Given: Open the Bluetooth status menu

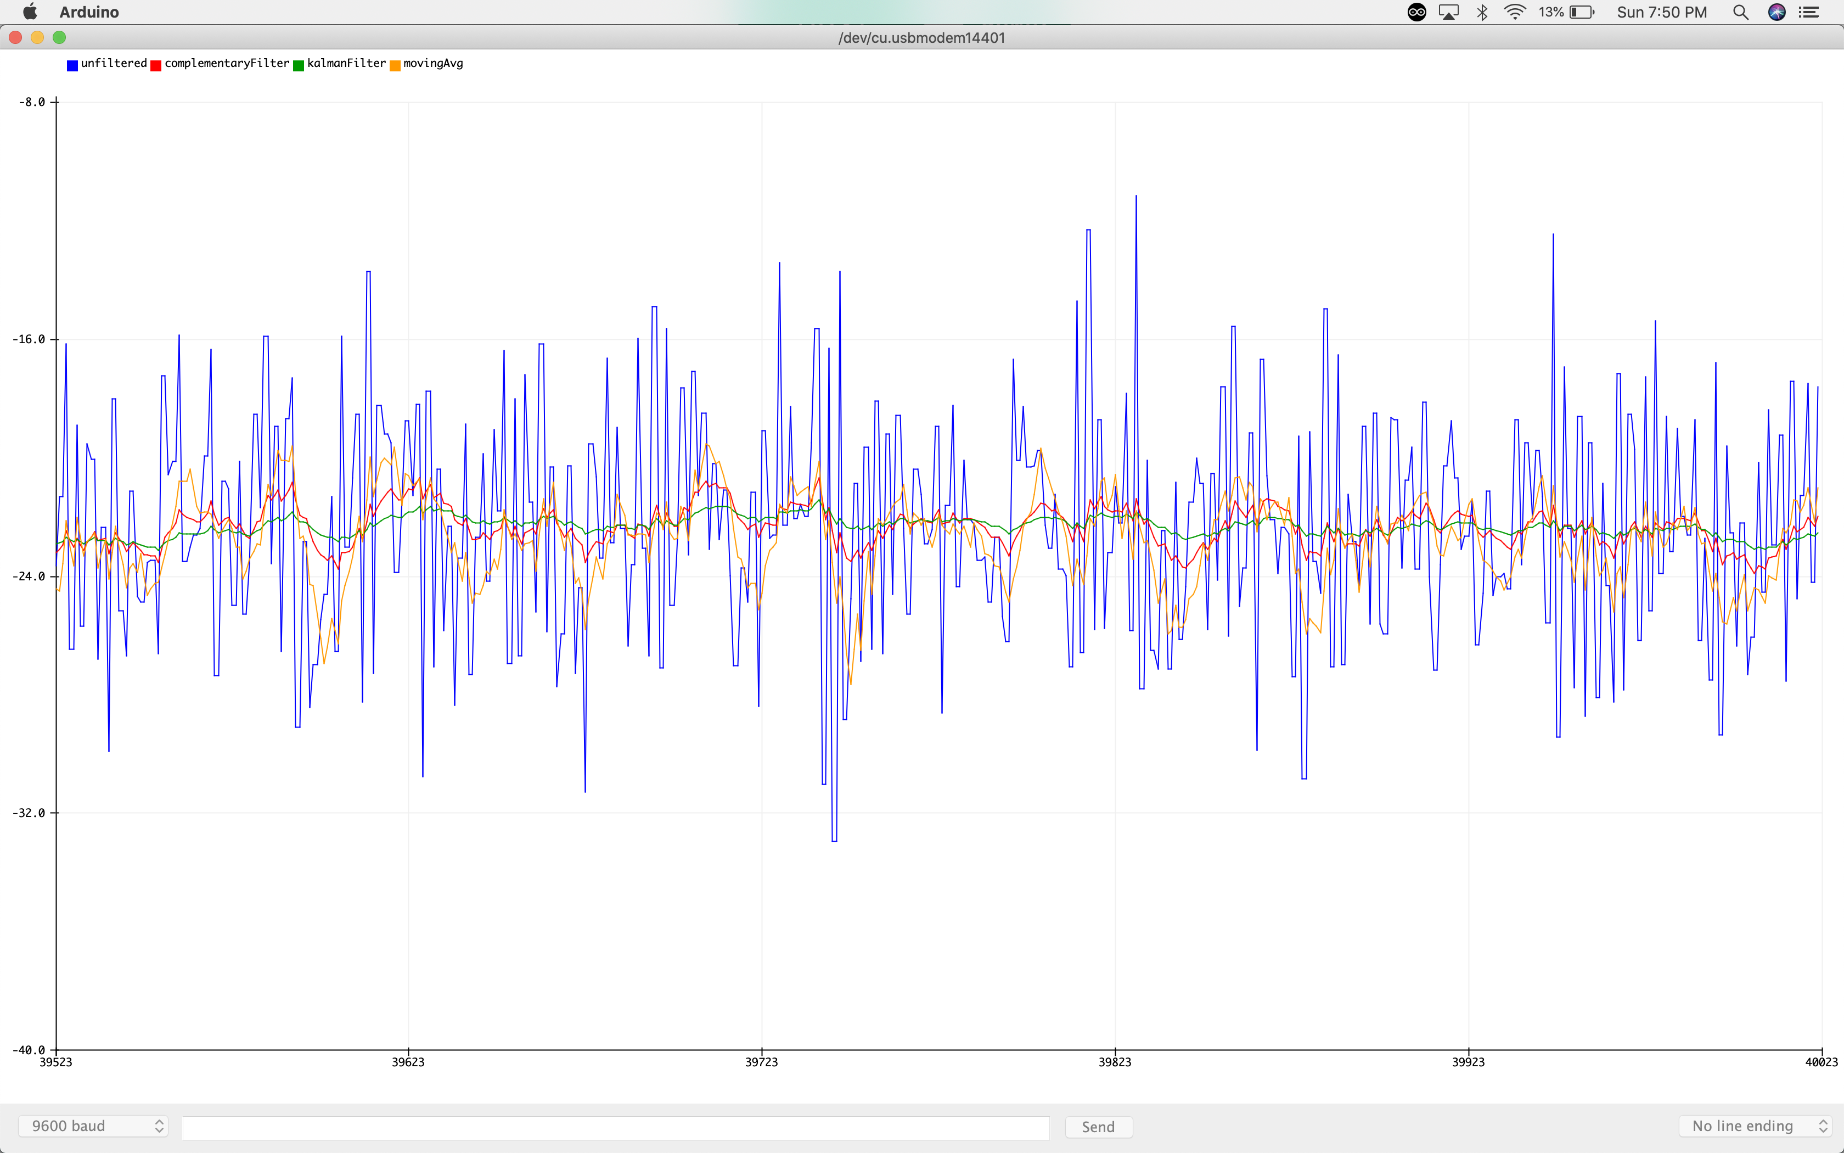Looking at the screenshot, I should [1482, 12].
